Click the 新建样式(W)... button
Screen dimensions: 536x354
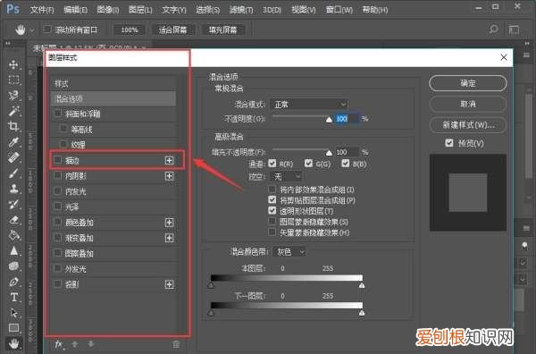click(x=467, y=125)
